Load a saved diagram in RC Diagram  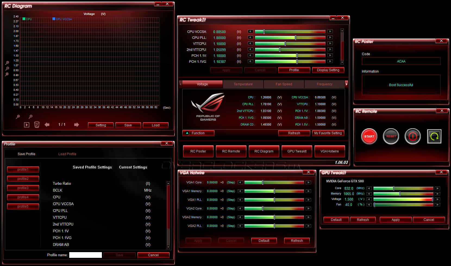[156, 125]
